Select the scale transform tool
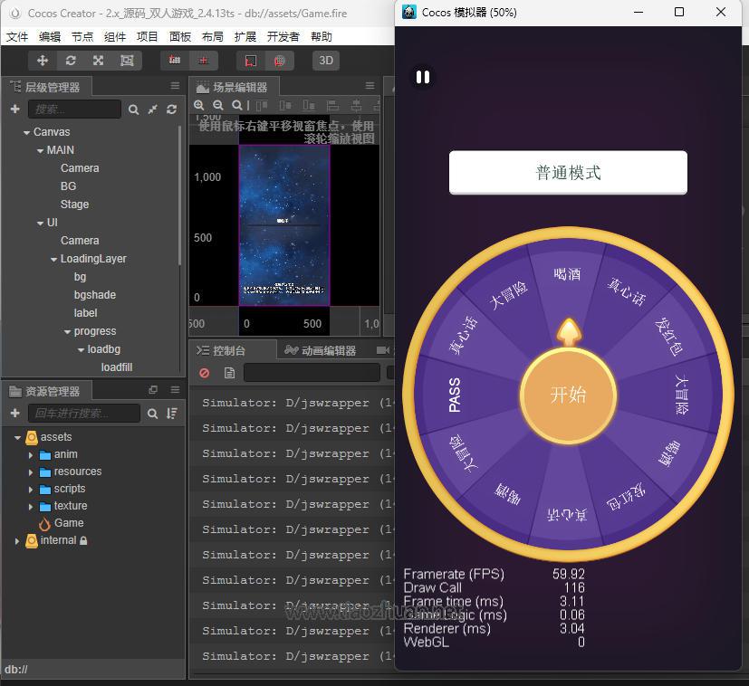Image resolution: width=749 pixels, height=686 pixels. [98, 61]
